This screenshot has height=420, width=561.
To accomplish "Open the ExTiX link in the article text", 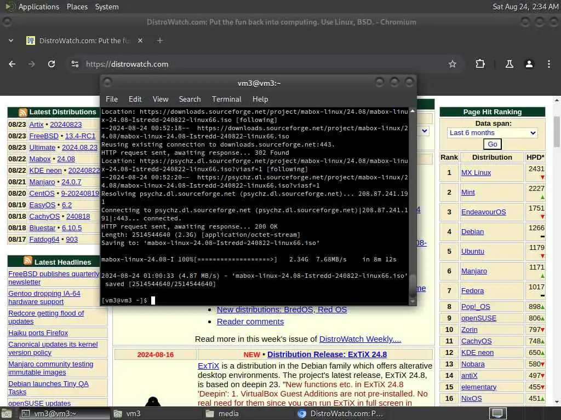I will [208, 366].
